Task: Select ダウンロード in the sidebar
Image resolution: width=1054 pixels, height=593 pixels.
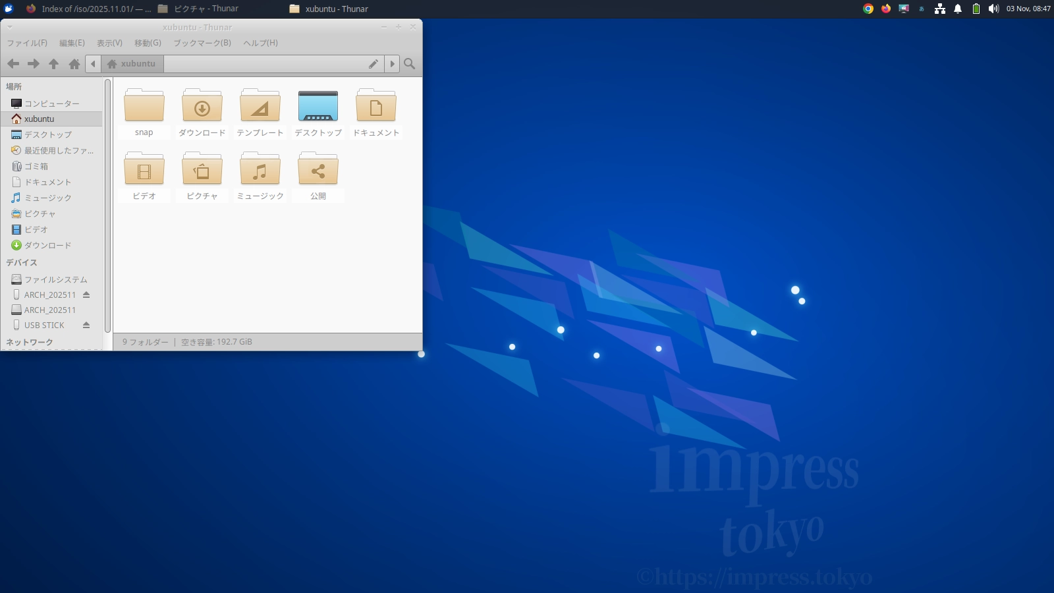Action: point(51,245)
